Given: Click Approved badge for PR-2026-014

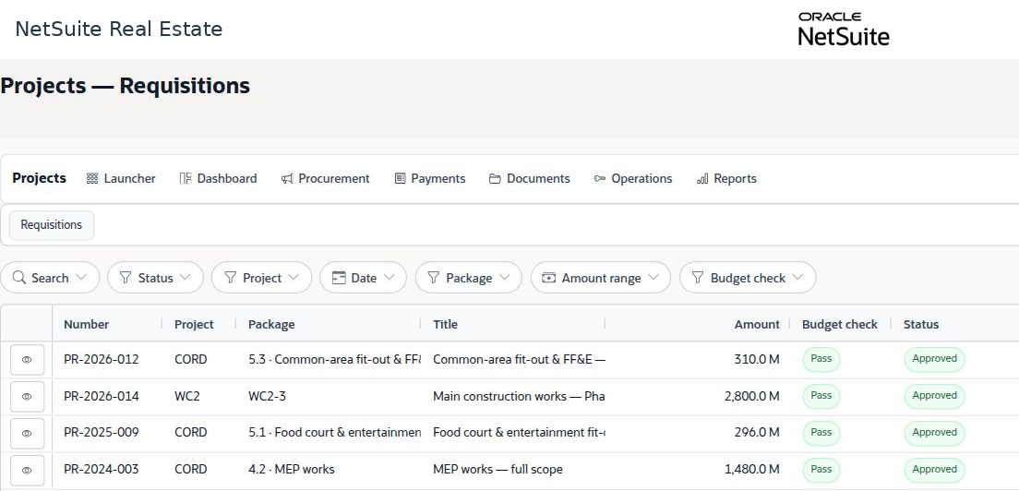Looking at the screenshot, I should (934, 396).
